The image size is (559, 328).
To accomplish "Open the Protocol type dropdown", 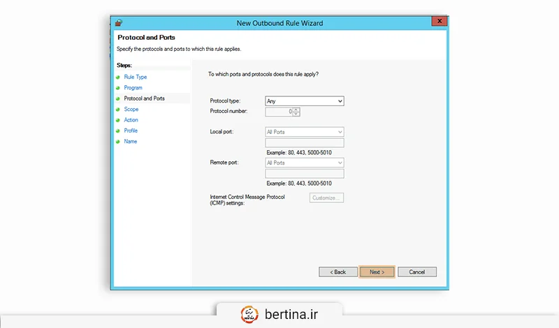I will (305, 101).
